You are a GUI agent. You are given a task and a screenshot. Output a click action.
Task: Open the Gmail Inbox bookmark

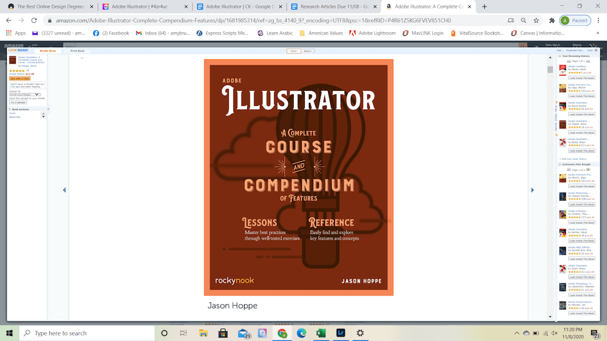coord(163,33)
